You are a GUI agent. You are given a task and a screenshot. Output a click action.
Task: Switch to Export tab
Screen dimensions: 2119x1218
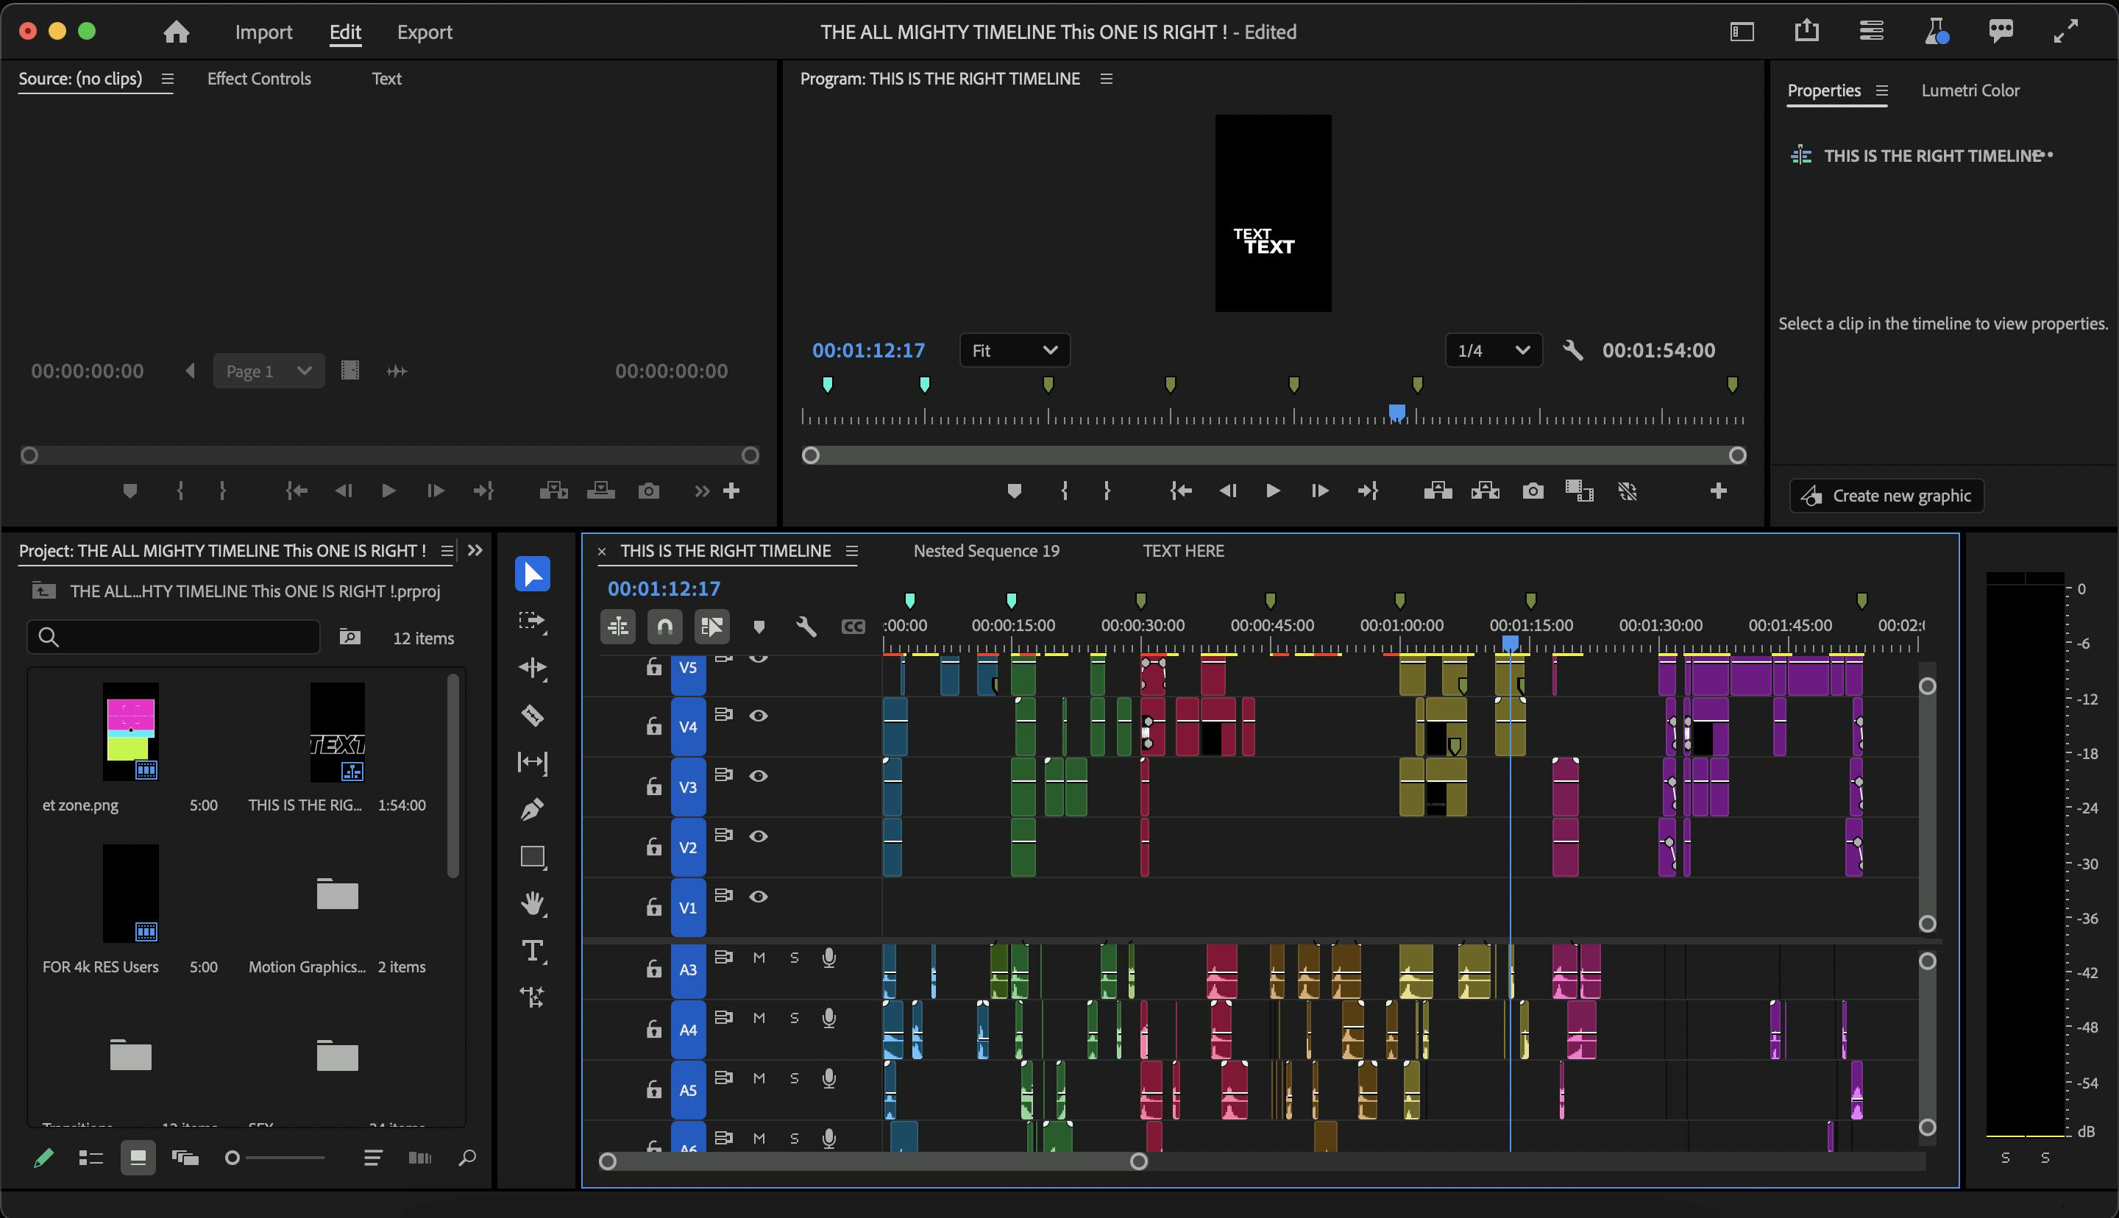[424, 32]
